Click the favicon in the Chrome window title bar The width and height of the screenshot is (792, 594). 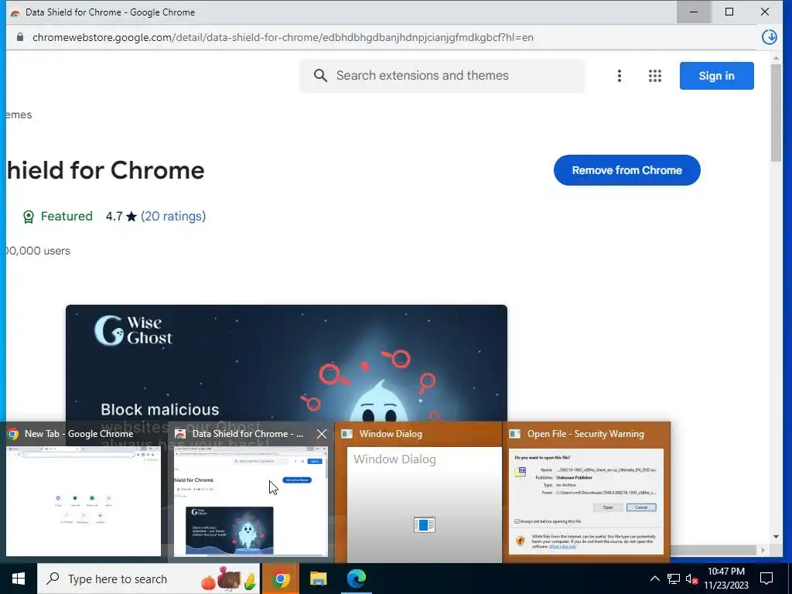coord(15,12)
